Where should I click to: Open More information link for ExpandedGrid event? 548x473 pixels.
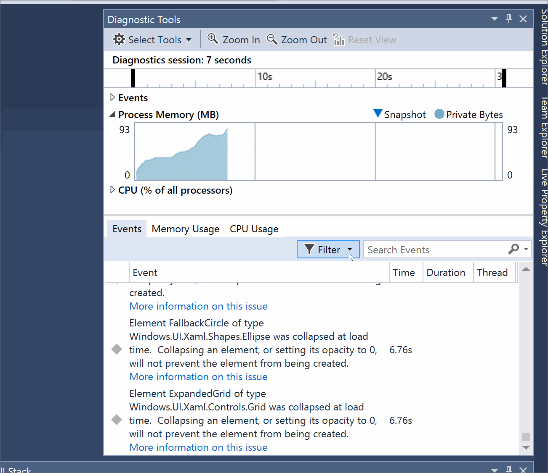tap(198, 447)
